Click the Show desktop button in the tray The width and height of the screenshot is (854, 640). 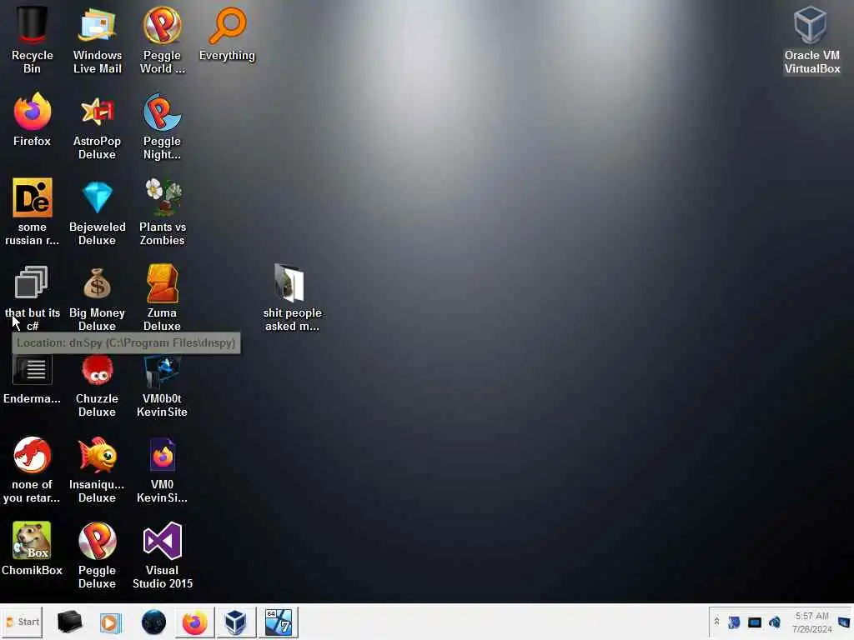point(844,622)
